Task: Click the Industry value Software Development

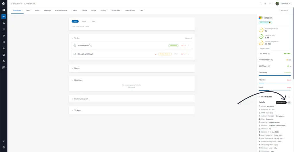Action: point(277,125)
